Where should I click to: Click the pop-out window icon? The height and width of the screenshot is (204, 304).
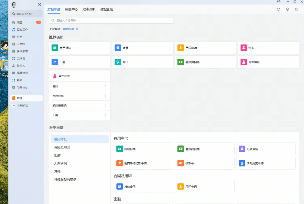click(x=297, y=9)
